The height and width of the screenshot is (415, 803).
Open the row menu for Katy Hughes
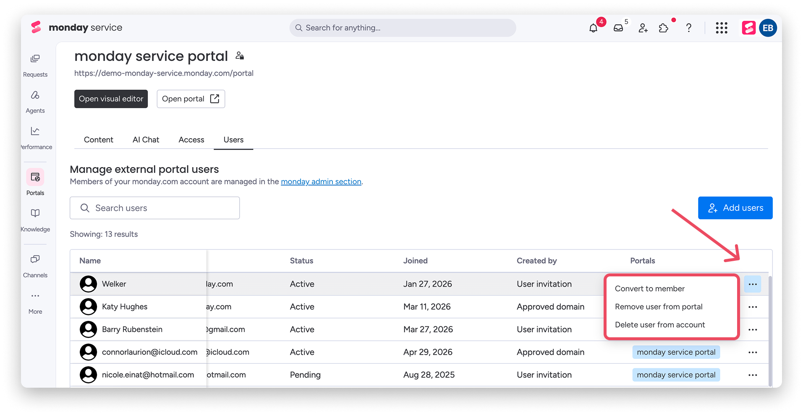753,307
